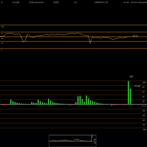The width and height of the screenshot is (147, 147).
Task: Click the 'MR' indicator label
Action: [x=131, y=76]
